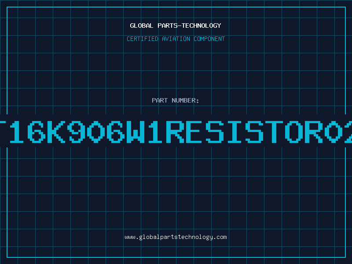Click the CERTIFIED AVIATION COMPONENT subtitle
The height and width of the screenshot is (264, 352).
176,39
